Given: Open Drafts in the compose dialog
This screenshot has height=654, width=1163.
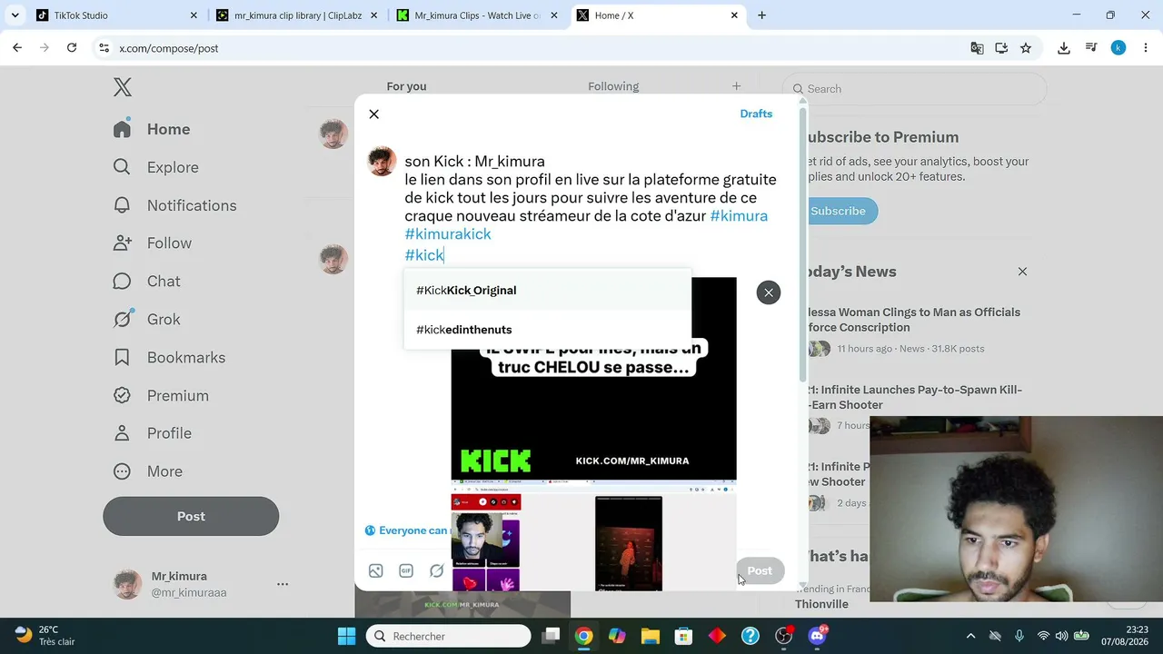Looking at the screenshot, I should 756,114.
